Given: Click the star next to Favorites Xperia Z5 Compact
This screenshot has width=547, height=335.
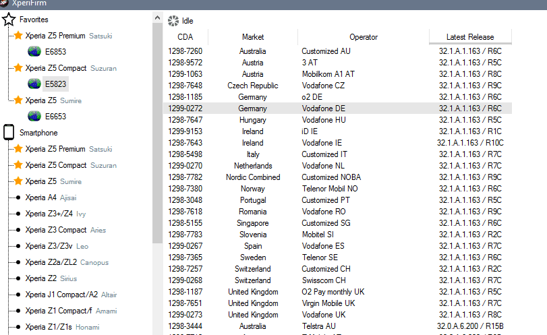Looking at the screenshot, I should (18, 68).
